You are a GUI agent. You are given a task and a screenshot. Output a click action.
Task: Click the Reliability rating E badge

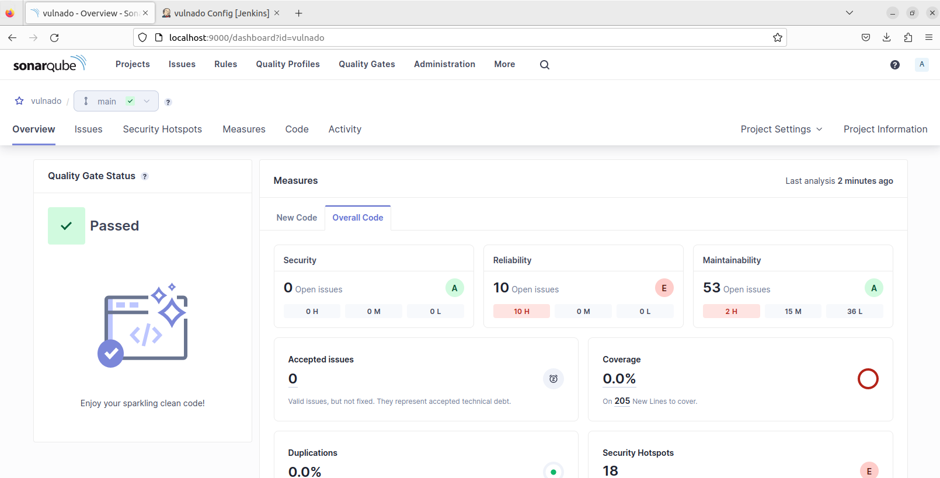(x=664, y=288)
